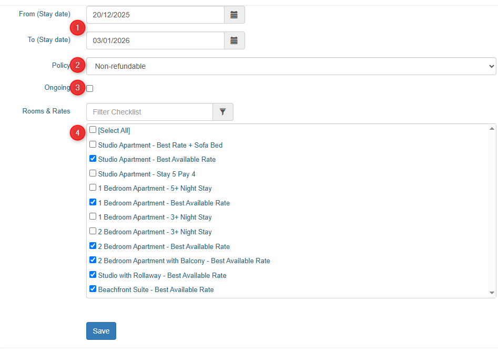Enable the Ongoing checkbox
This screenshot has width=498, height=353.
pos(90,88)
